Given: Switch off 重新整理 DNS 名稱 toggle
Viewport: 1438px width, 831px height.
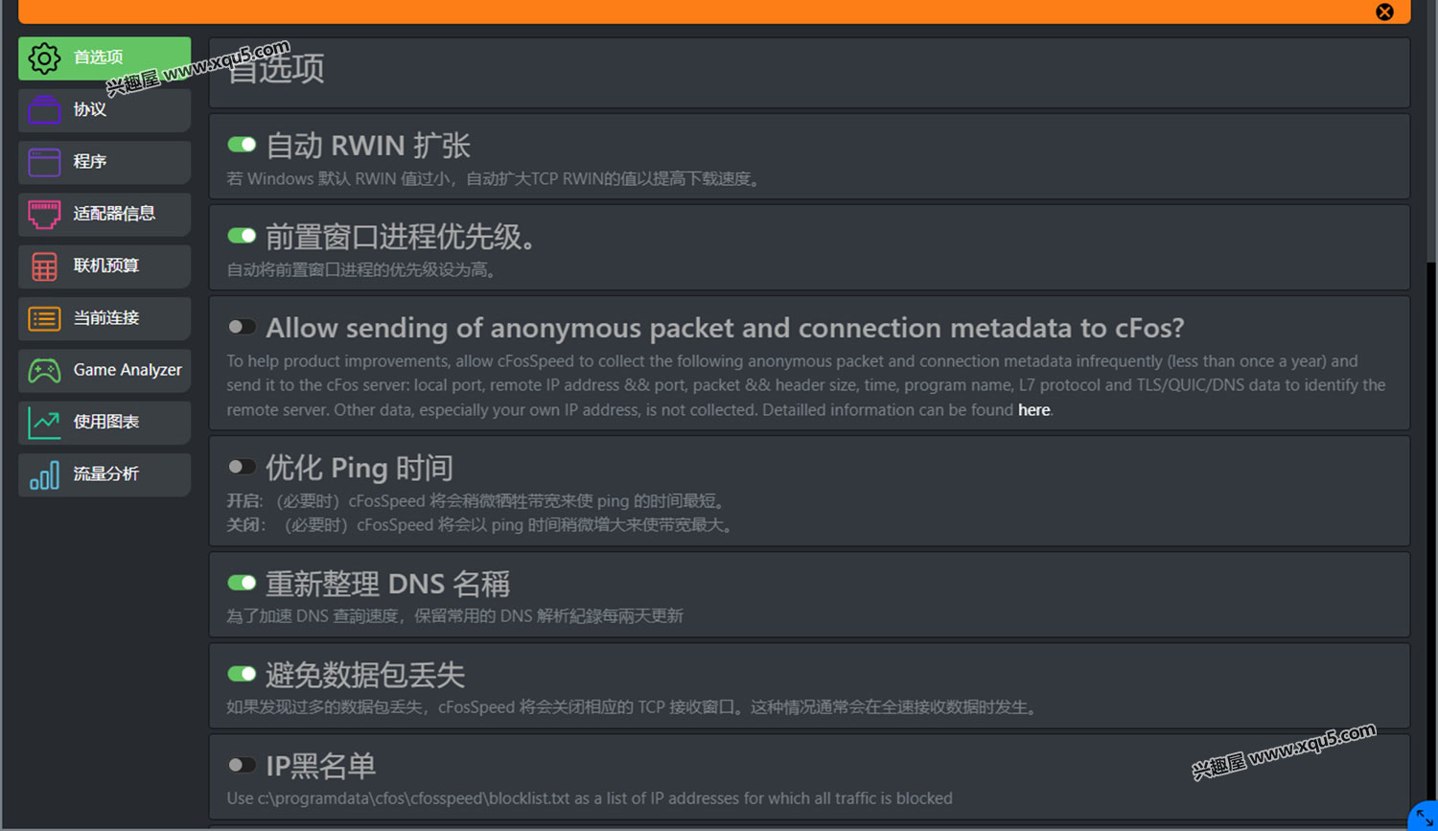Looking at the screenshot, I should pyautogui.click(x=242, y=583).
